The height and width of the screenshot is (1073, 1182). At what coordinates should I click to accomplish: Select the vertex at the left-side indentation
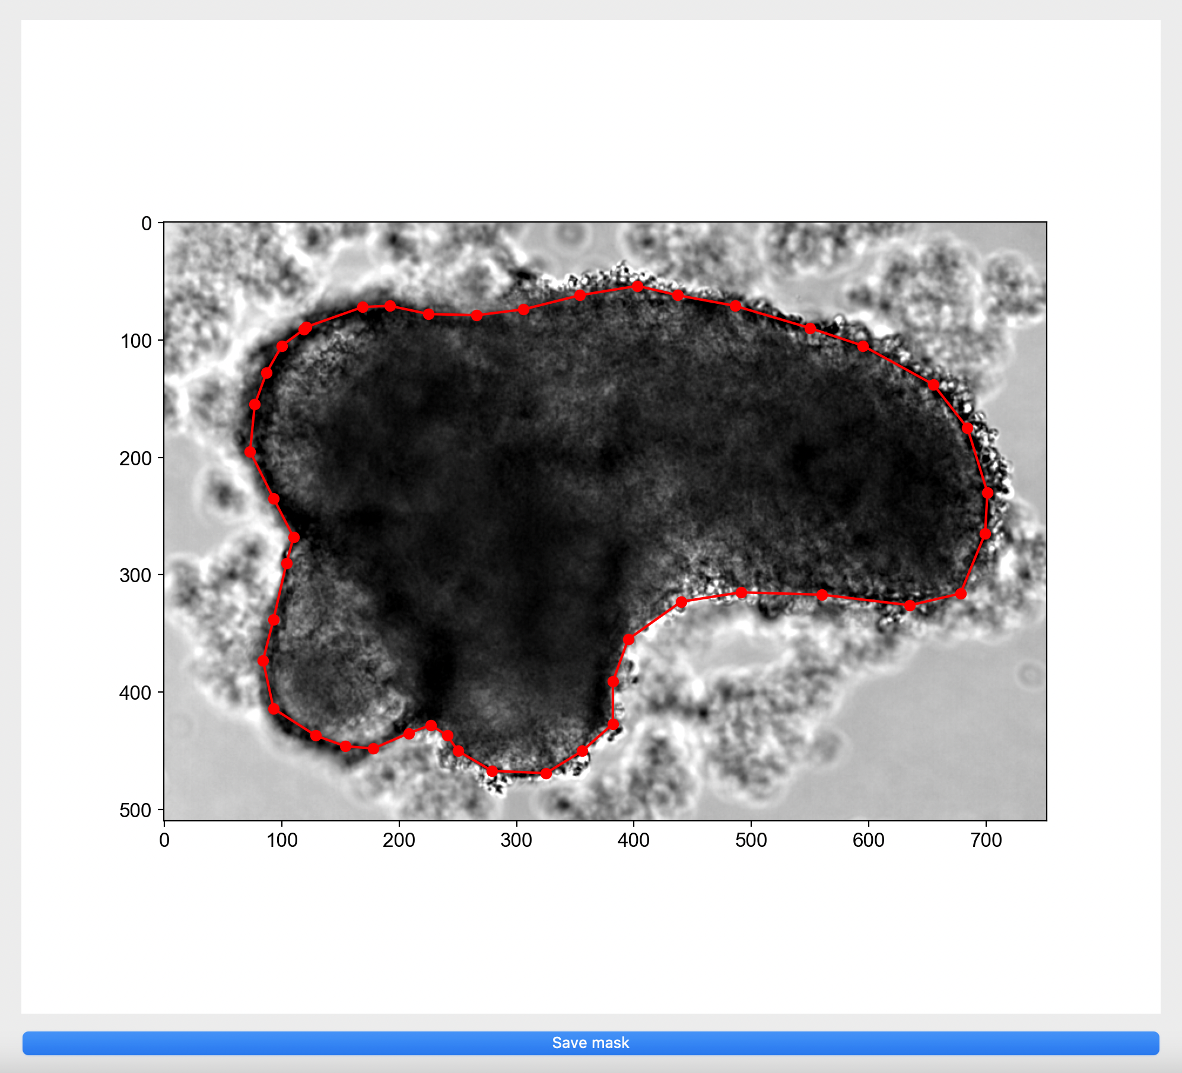coord(294,538)
